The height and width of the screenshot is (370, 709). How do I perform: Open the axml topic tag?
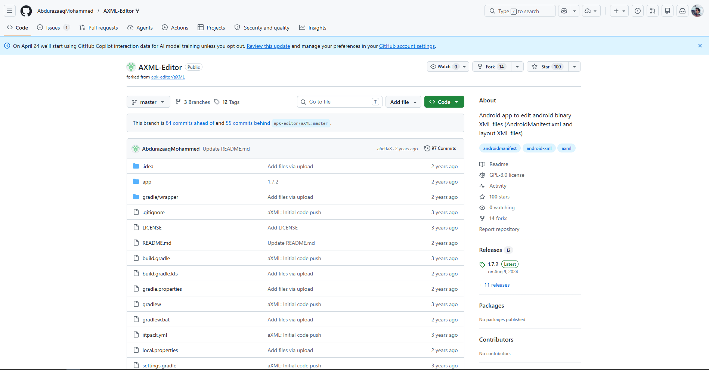click(566, 148)
